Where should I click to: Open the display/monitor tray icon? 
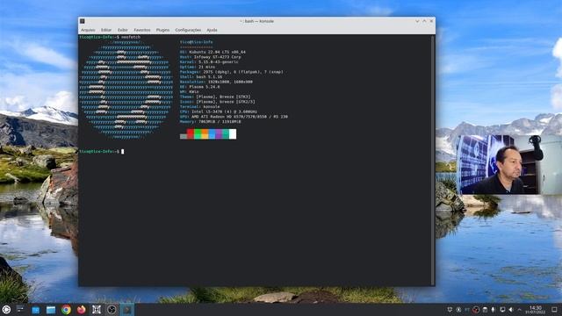[502, 310]
